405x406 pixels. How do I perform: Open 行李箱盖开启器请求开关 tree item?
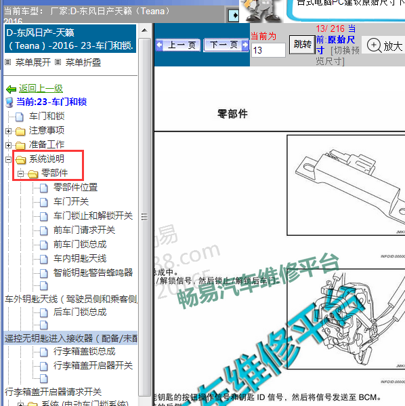[x=53, y=392]
